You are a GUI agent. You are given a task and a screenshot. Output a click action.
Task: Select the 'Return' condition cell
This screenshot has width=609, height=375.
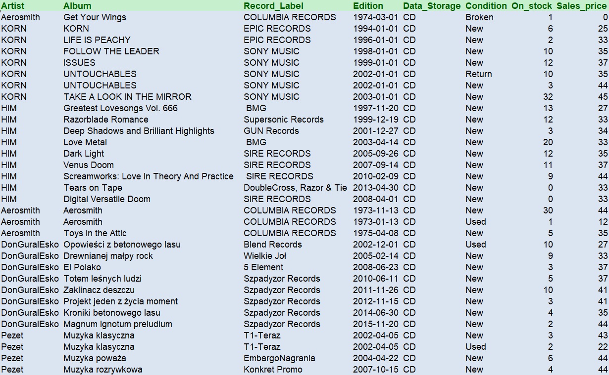coord(478,74)
